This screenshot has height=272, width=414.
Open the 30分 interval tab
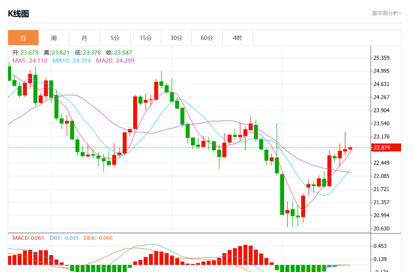(x=176, y=38)
